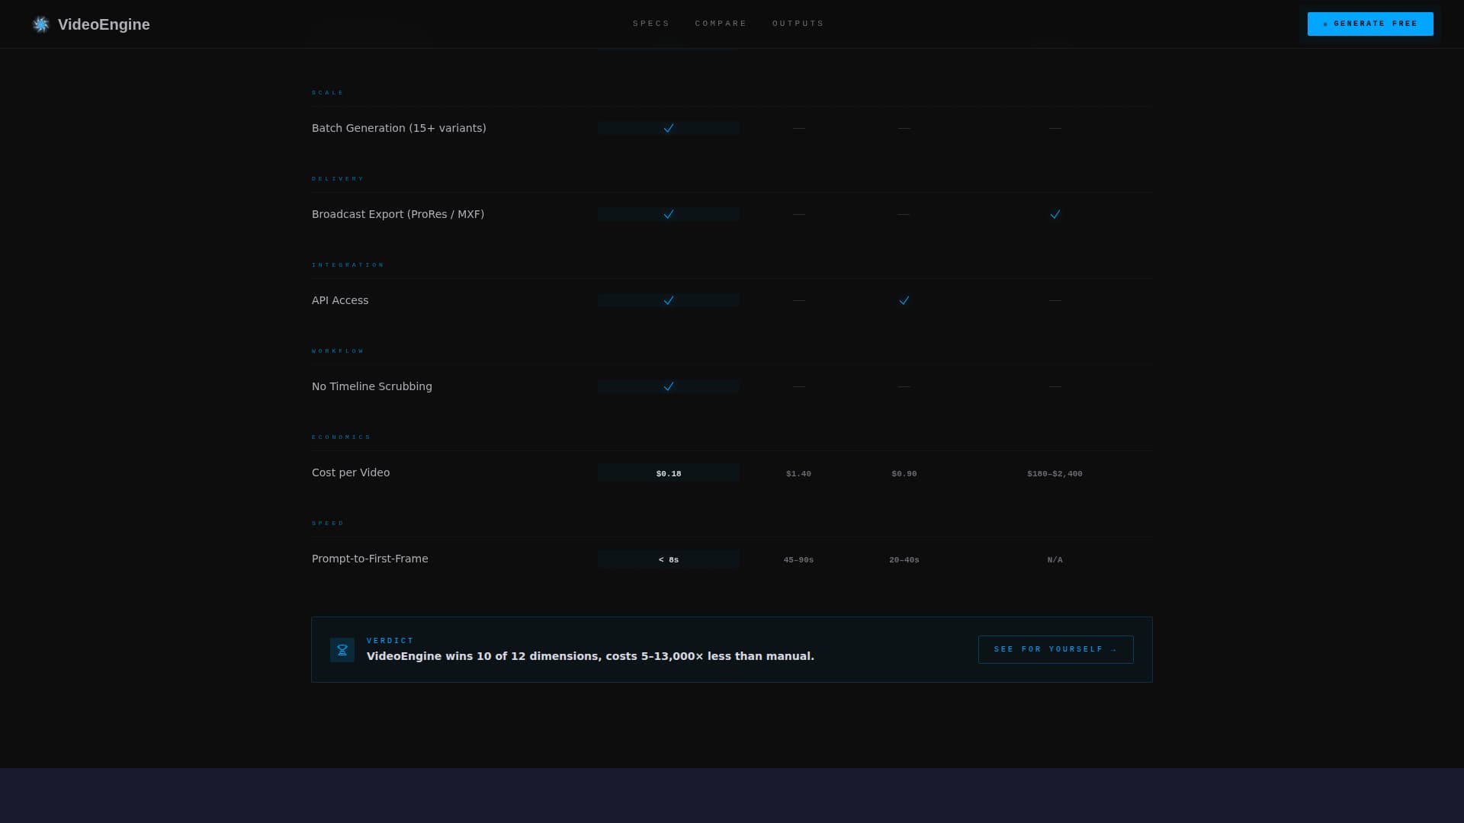Click the $1.40 cost value
1464x823 pixels.
point(798,473)
